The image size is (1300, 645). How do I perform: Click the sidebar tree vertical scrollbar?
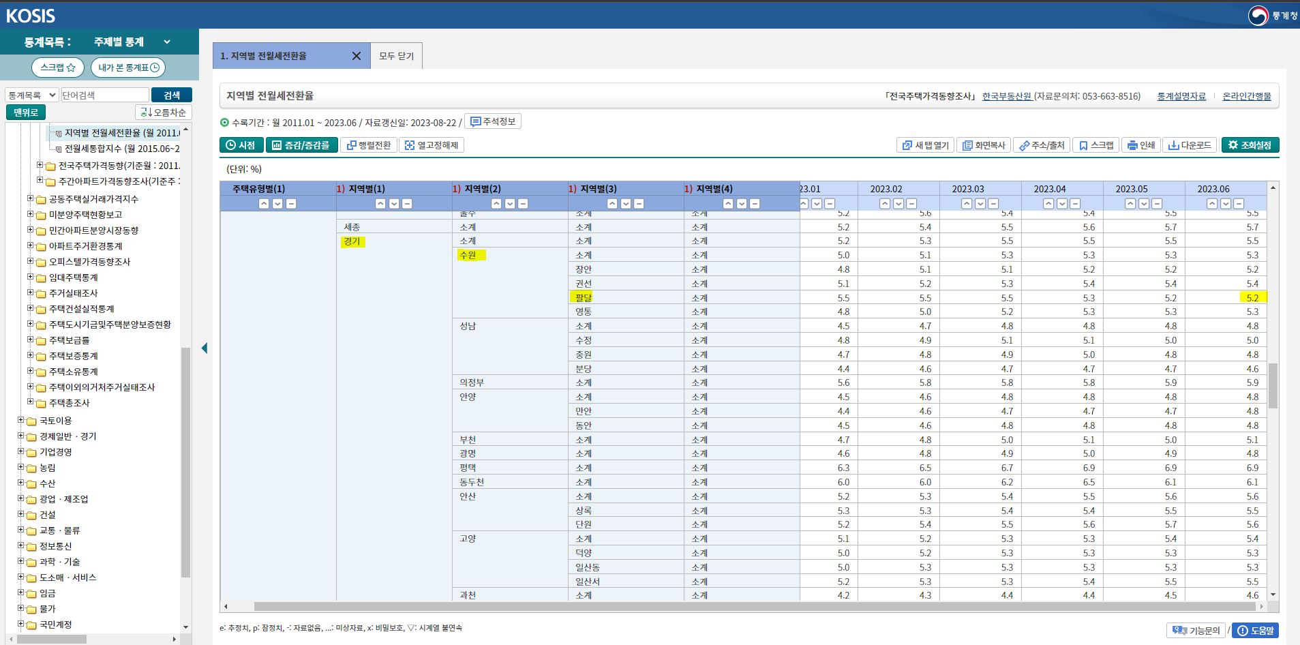click(x=185, y=462)
